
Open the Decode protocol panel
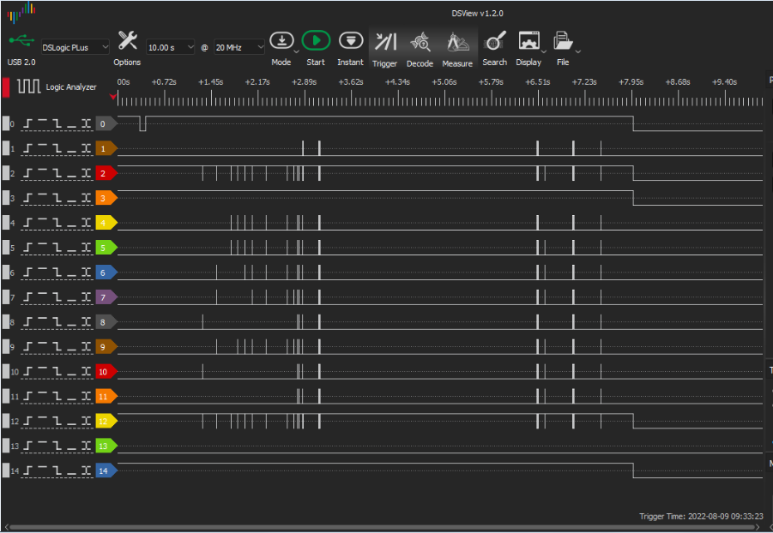420,42
